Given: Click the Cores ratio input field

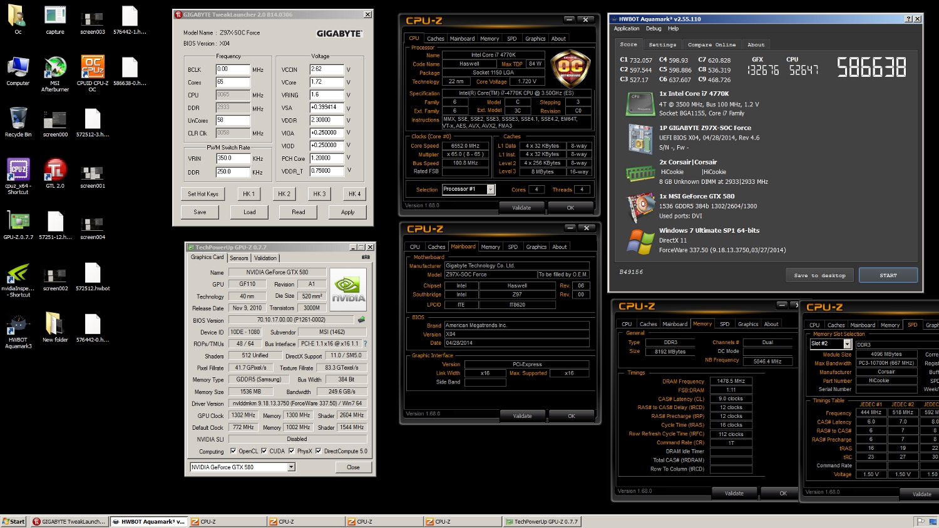Looking at the screenshot, I should click(x=233, y=82).
